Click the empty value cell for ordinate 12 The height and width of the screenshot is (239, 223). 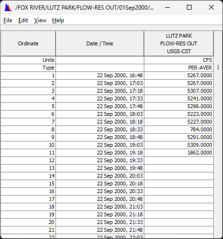coord(179,160)
